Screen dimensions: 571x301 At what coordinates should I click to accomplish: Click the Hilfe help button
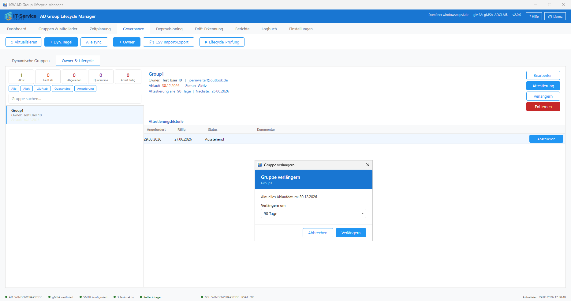534,17
